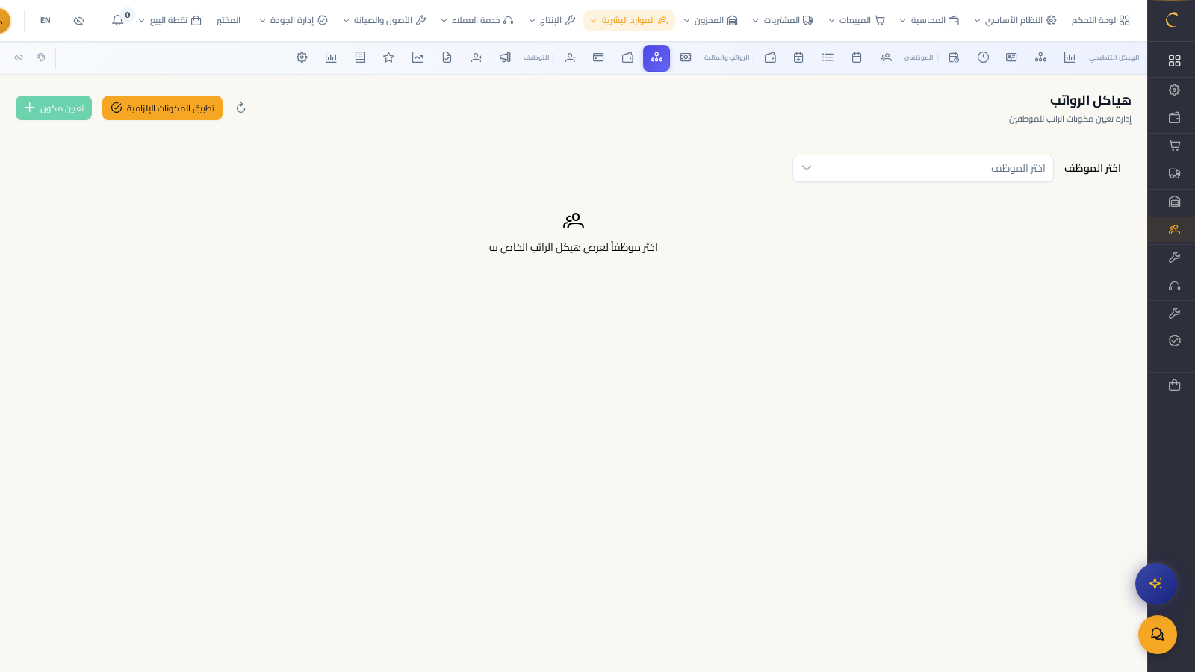Open the AI sparkle assistant button
This screenshot has width=1195, height=672.
1155,584
